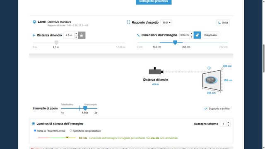Toggle the gray lock icon beside Distanza di lancio
The width and height of the screenshot is (265, 149).
tap(82, 35)
